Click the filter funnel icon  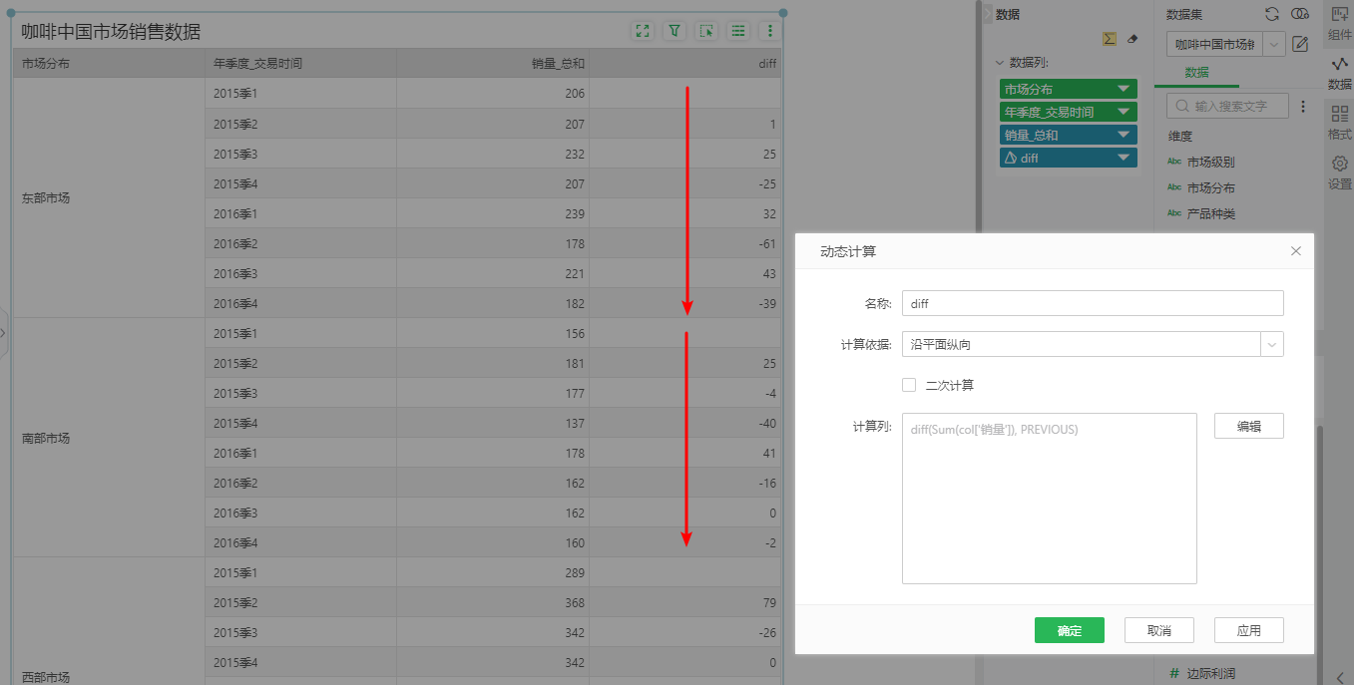675,31
